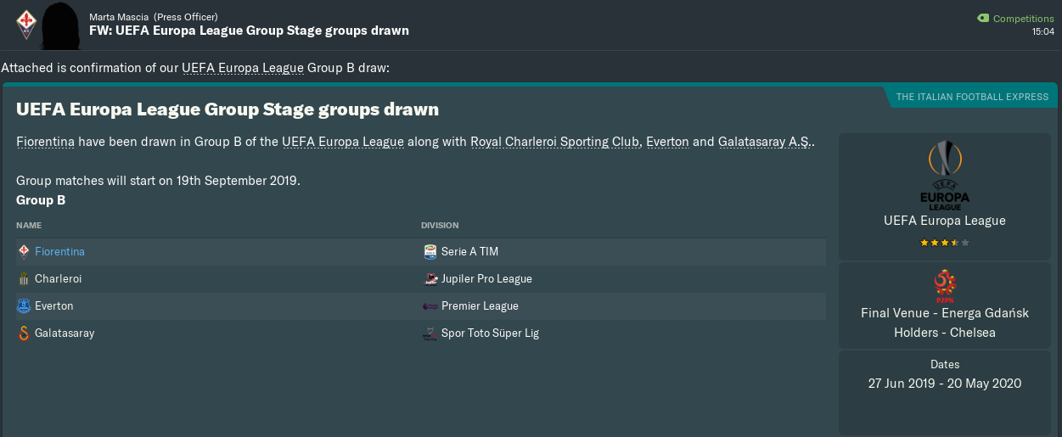Open Premier League division entry

(x=480, y=306)
